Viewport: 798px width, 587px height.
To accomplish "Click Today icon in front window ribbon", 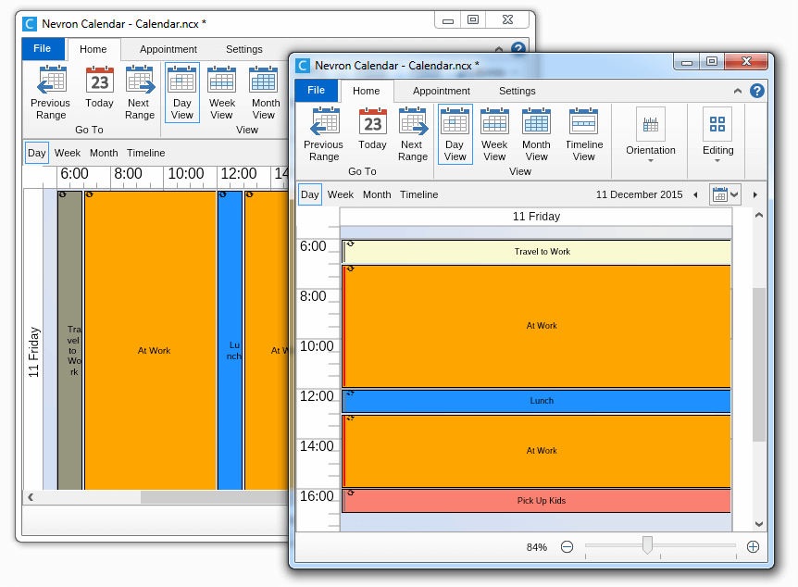I will pyautogui.click(x=372, y=122).
